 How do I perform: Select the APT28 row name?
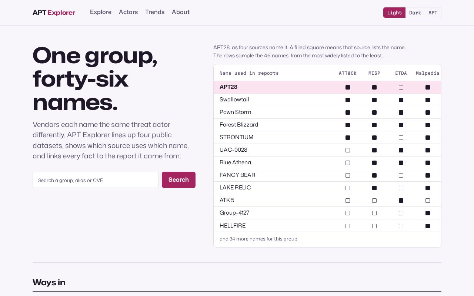(x=228, y=87)
